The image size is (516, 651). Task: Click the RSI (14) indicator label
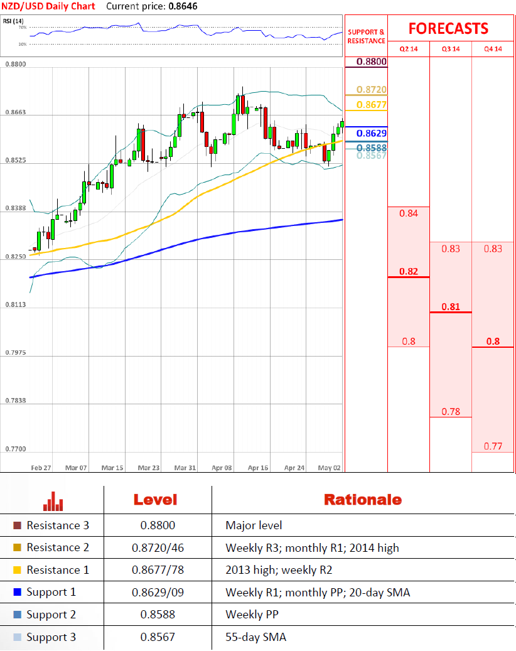[13, 21]
